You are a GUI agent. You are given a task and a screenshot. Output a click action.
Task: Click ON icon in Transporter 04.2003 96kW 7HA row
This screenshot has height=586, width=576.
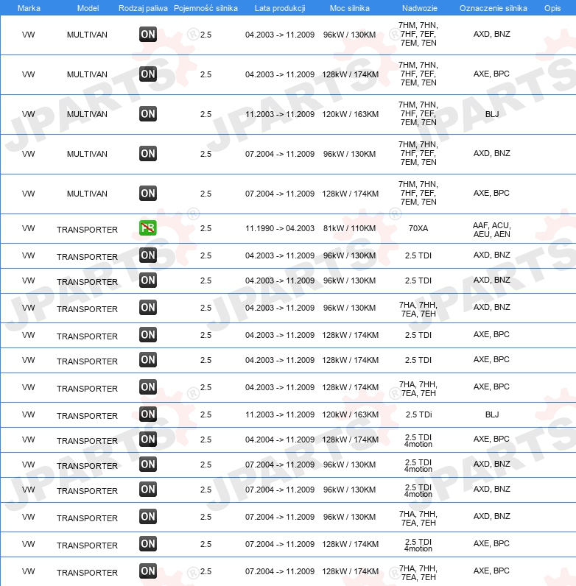(x=148, y=308)
